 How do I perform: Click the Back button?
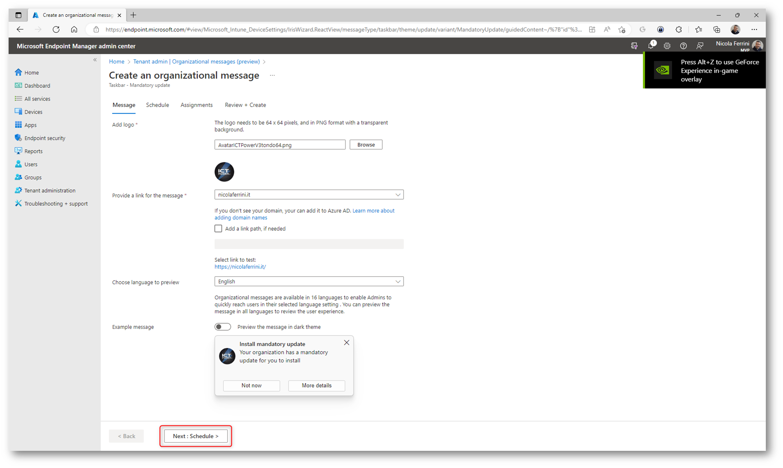point(126,436)
